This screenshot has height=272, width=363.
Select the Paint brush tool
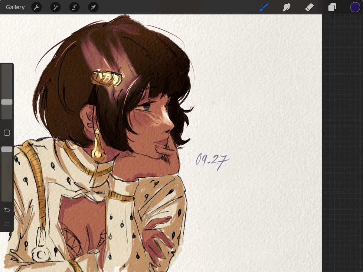pos(264,7)
